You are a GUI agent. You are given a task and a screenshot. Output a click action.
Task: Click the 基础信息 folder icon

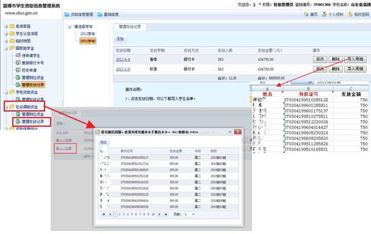tap(100, 15)
